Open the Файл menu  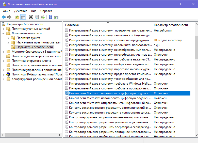(6, 11)
